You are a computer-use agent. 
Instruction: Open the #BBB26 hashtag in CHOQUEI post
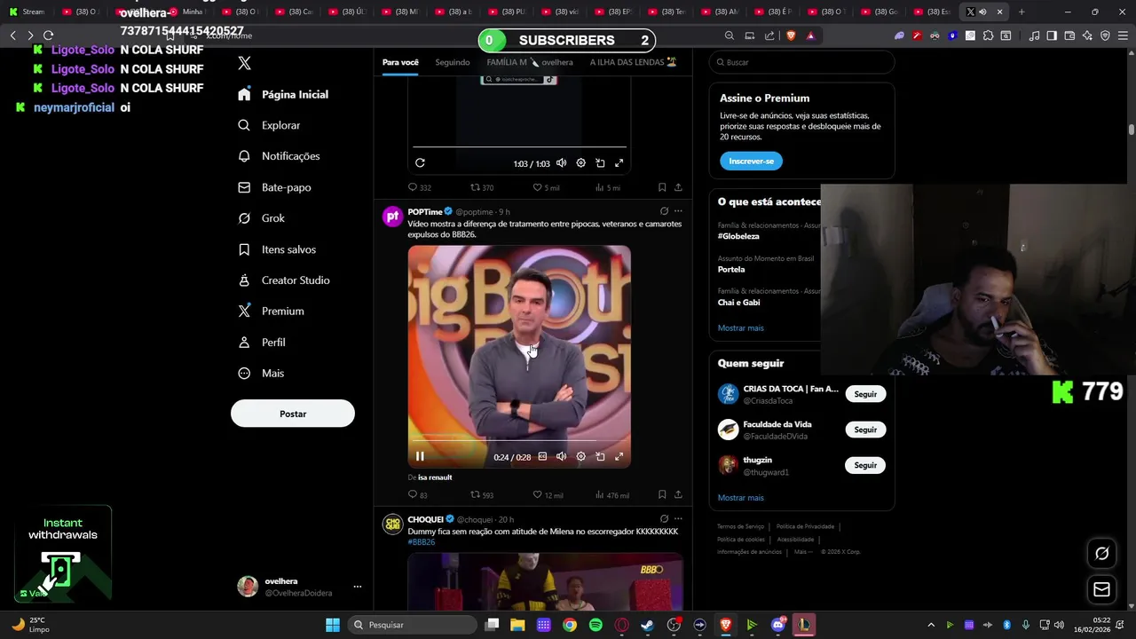422,542
